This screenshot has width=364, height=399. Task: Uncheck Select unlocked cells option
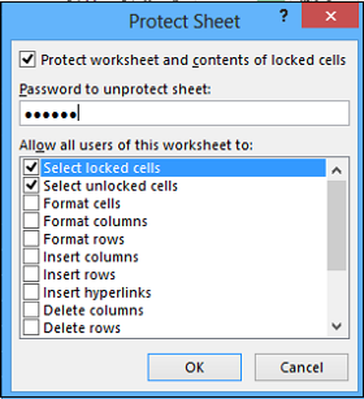(32, 186)
